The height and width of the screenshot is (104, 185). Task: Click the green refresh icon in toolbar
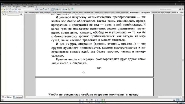tap(72, 9)
